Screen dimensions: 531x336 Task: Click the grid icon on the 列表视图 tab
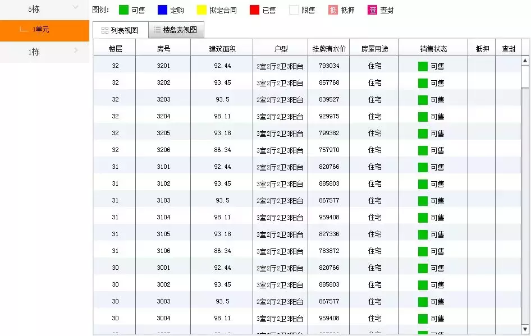(x=104, y=30)
